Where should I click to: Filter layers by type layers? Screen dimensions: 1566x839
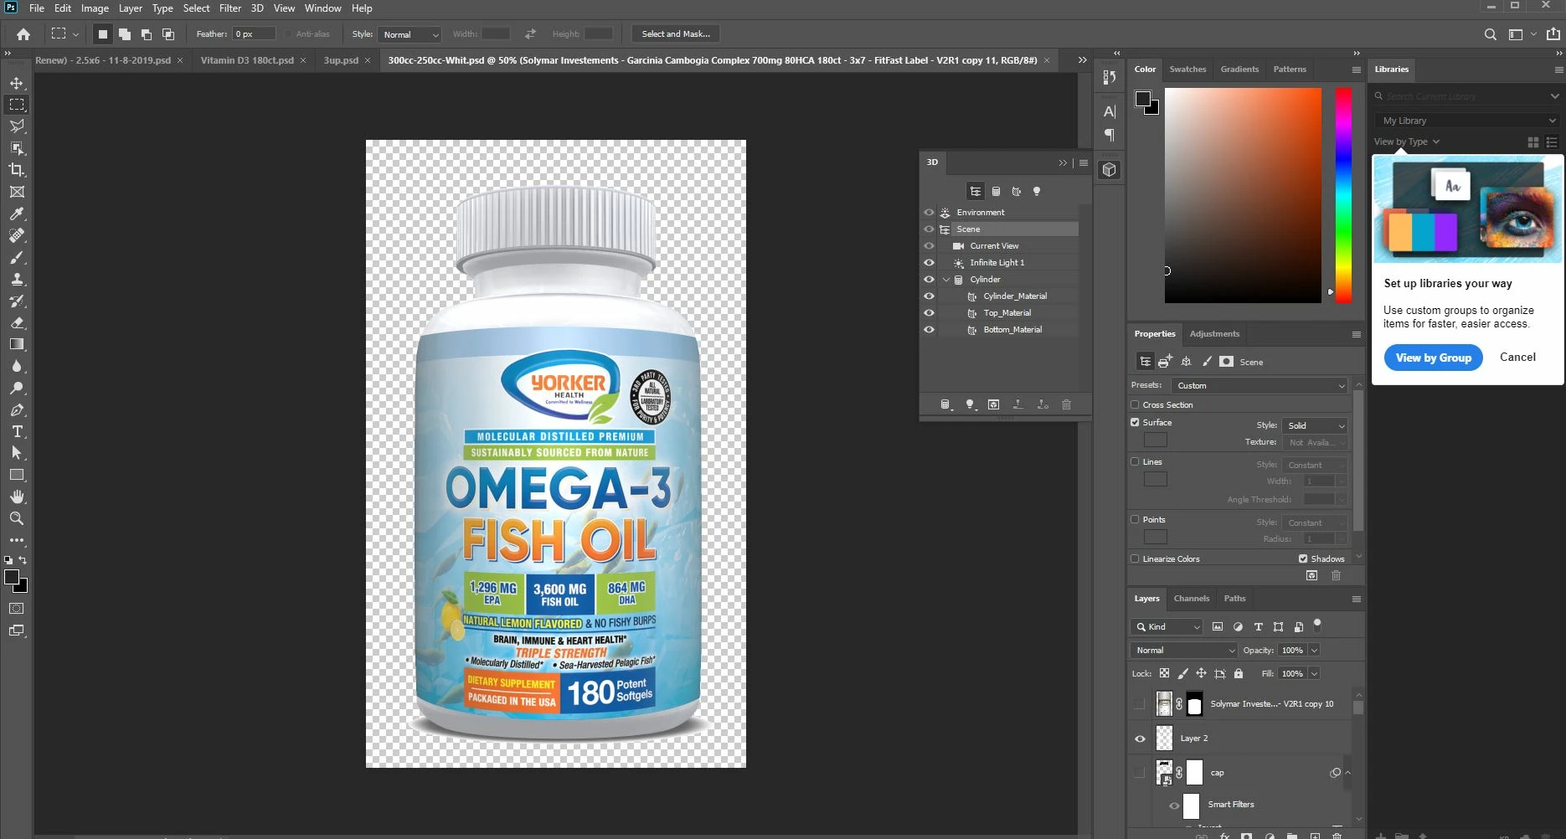click(1258, 626)
